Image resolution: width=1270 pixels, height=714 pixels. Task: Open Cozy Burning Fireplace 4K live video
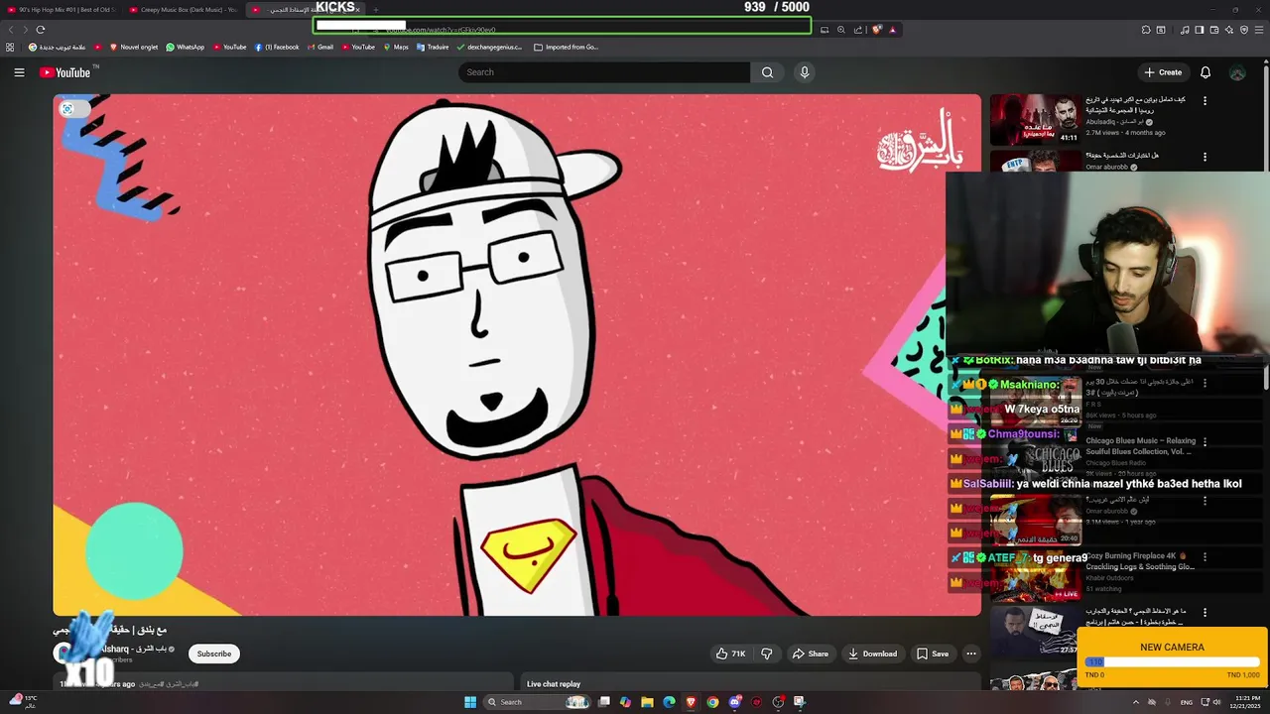1140,561
